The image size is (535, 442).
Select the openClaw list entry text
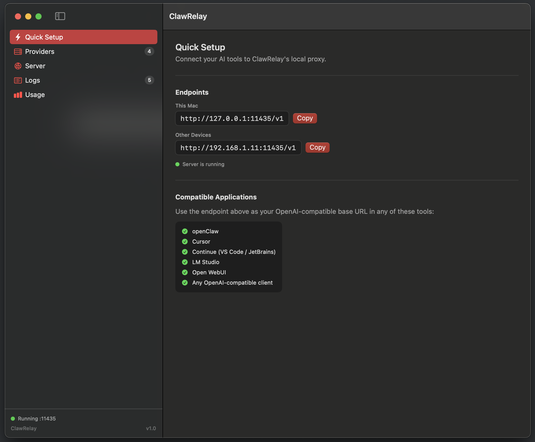205,231
